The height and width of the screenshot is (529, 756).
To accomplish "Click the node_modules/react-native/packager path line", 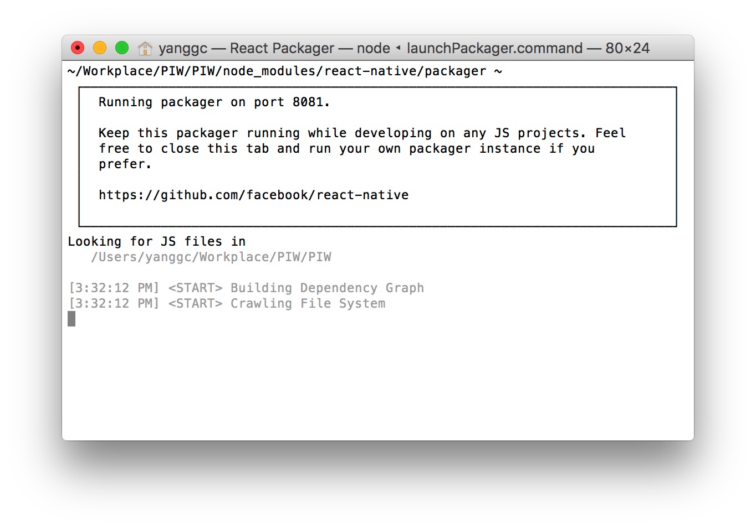I will (284, 71).
